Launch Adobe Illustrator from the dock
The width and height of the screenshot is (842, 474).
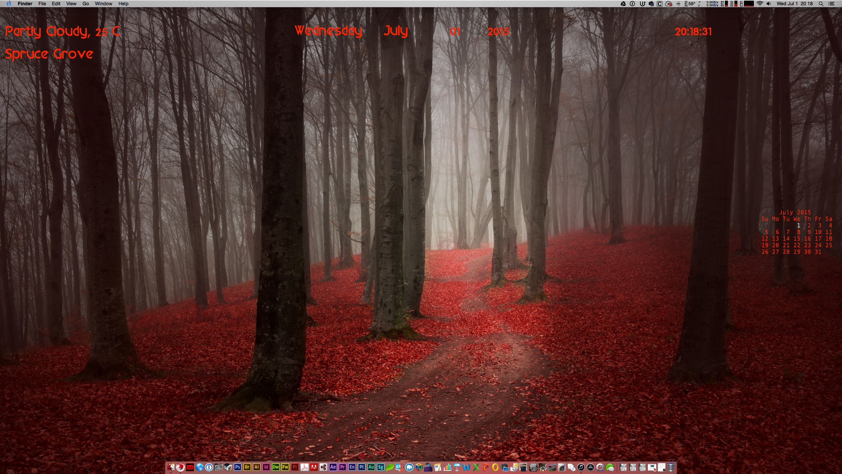coord(257,467)
